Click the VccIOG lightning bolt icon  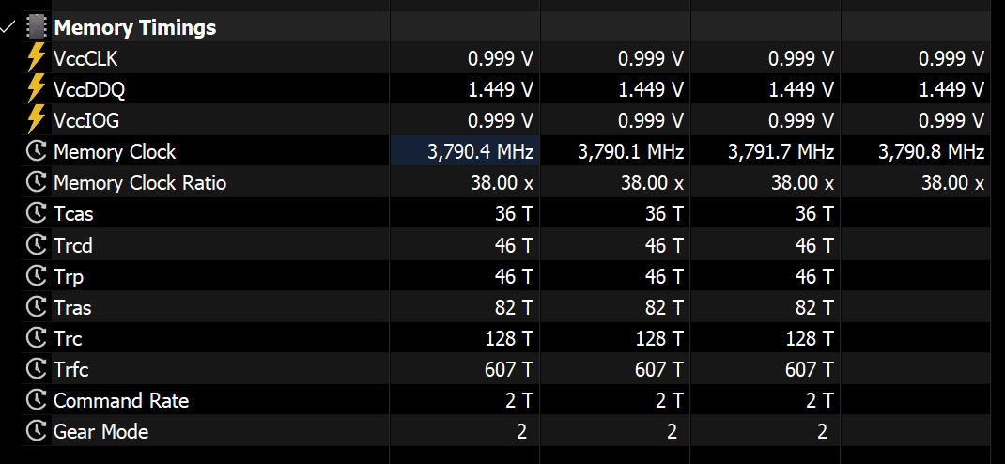pos(36,120)
